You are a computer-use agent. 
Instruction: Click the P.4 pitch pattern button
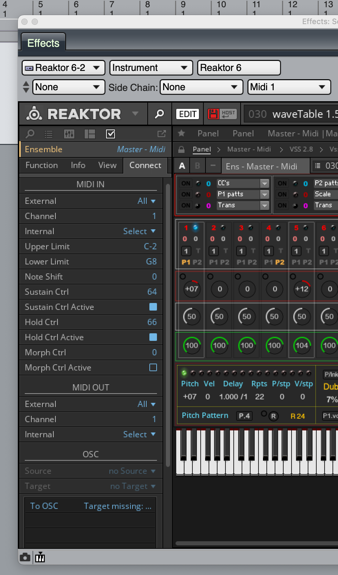click(244, 416)
